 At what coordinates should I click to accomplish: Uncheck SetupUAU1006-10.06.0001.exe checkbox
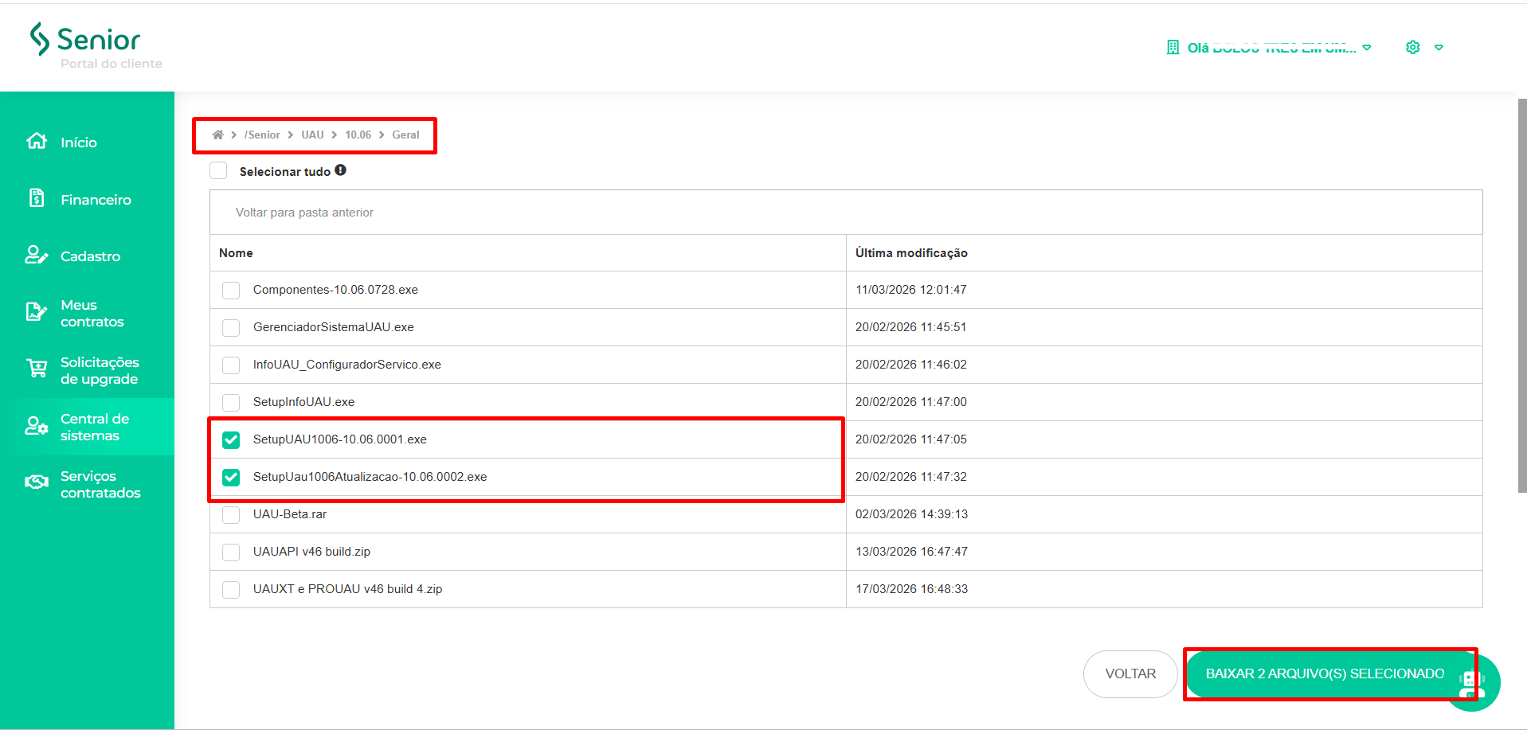[x=231, y=439]
